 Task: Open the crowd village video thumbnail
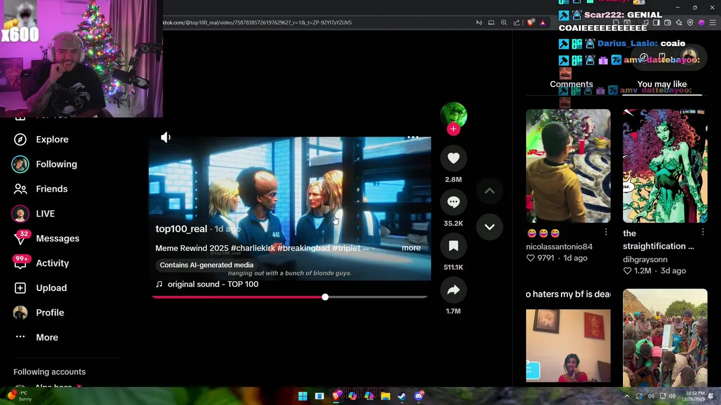665,337
